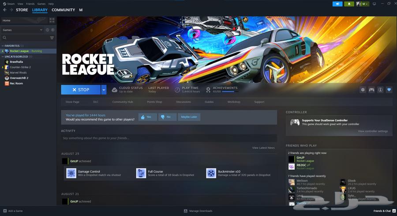Image resolution: width=397 pixels, height=216 pixels.
Task: Open Big Picture mode monitor icon
Action: point(375,4)
